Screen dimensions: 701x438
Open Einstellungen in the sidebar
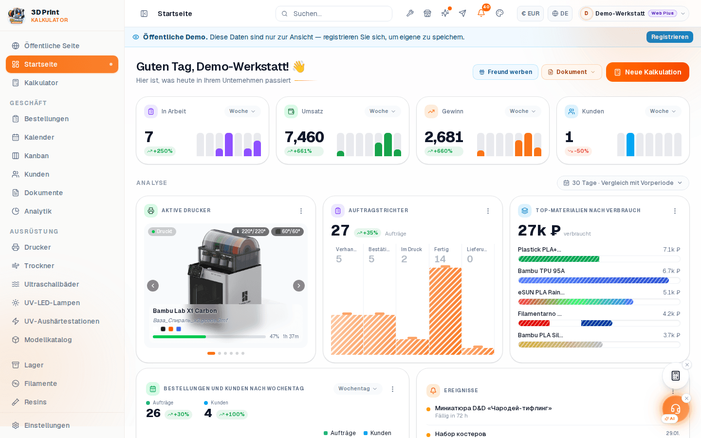click(62, 425)
